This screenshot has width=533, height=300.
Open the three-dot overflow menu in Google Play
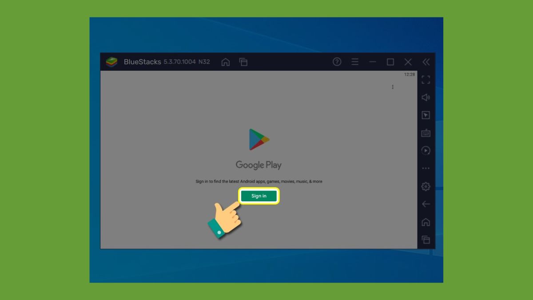[393, 87]
